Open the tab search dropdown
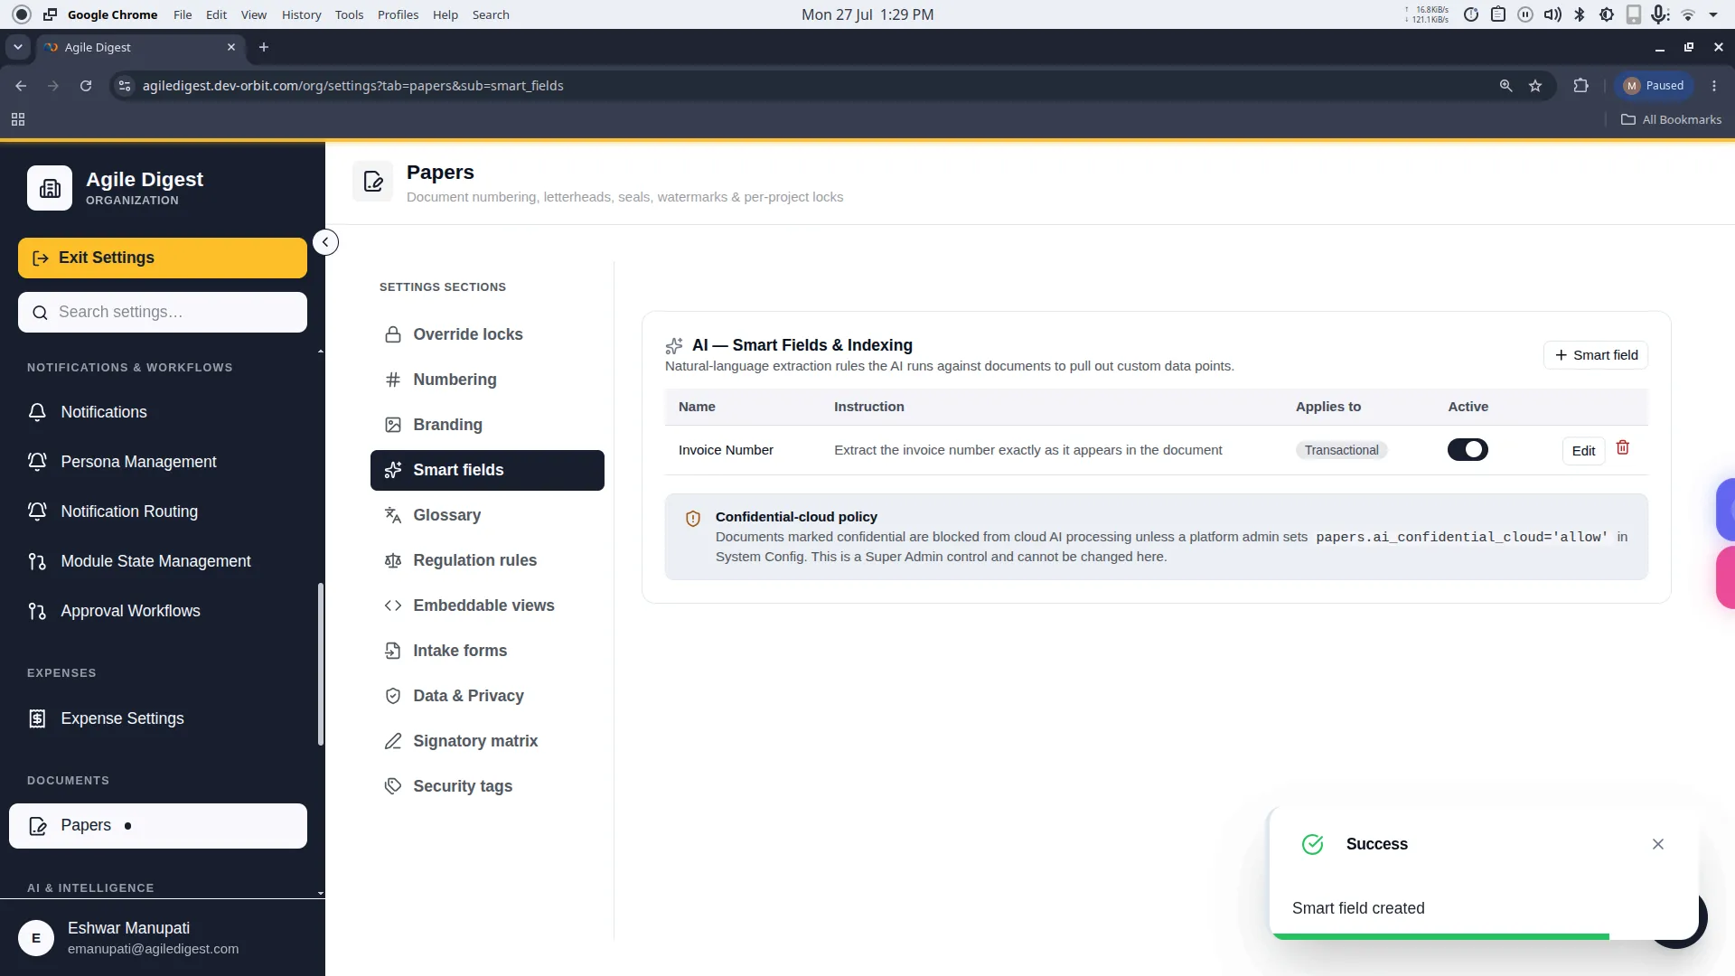The image size is (1735, 976). (x=18, y=47)
